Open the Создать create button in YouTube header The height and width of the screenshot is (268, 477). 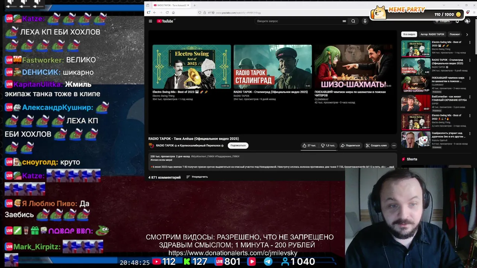[x=442, y=21]
